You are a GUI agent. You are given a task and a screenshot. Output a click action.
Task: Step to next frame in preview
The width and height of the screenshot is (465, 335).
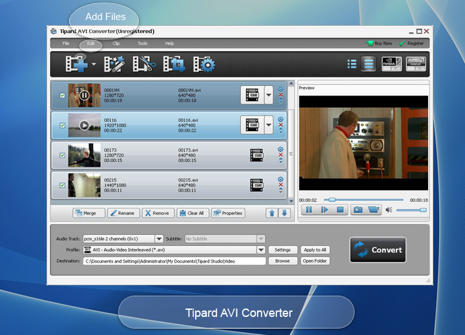click(x=324, y=210)
